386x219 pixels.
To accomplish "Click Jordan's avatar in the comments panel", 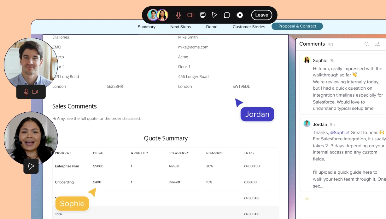I will tap(307, 124).
